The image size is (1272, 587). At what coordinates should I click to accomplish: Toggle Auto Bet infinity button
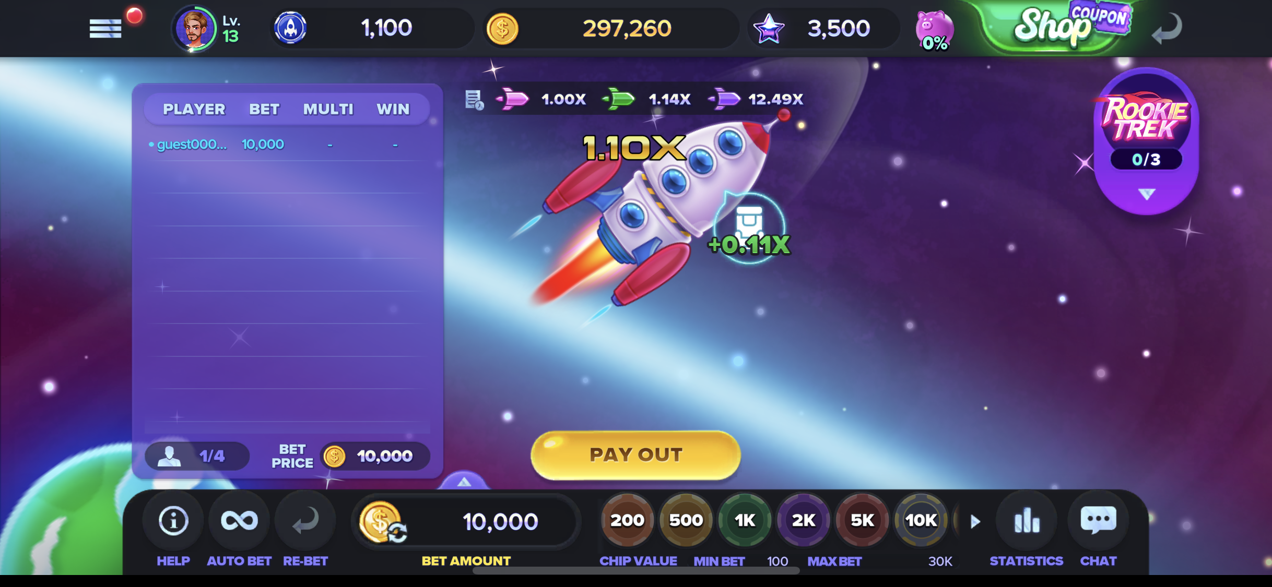(x=239, y=520)
